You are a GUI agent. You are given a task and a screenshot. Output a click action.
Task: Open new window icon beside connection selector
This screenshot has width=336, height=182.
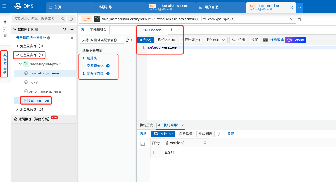point(300,19)
